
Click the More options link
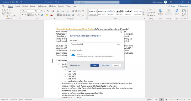pyautogui.click(x=75, y=65)
